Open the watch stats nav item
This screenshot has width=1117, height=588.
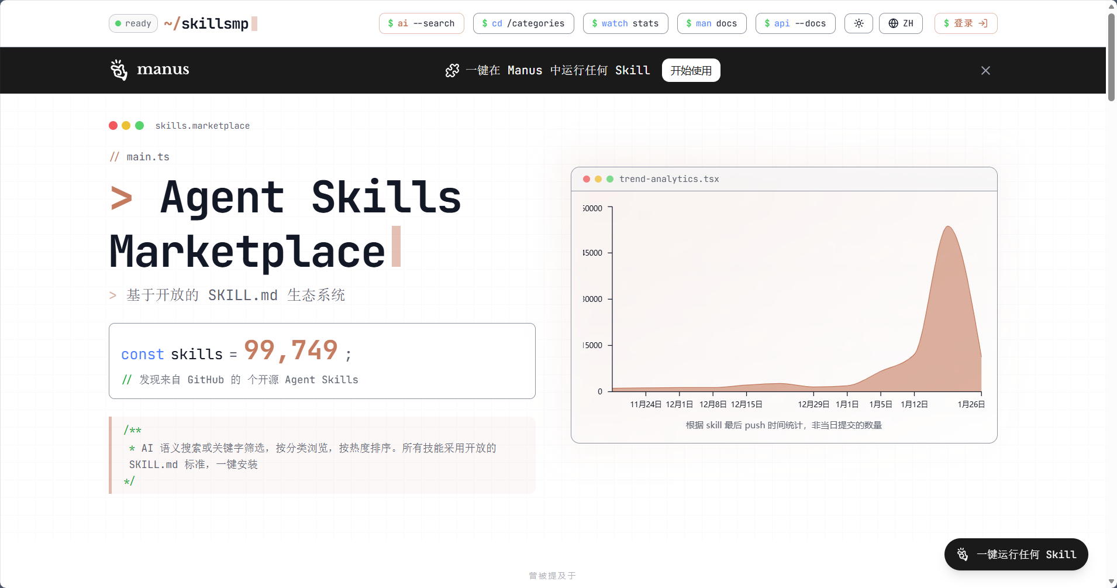[625, 23]
